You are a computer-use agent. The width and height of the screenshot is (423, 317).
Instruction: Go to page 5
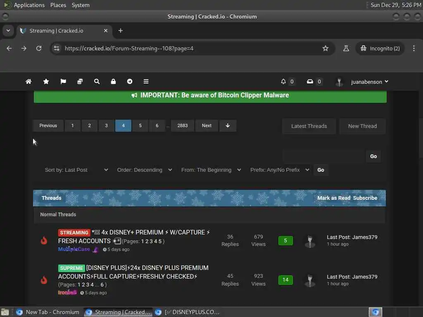[x=140, y=125]
